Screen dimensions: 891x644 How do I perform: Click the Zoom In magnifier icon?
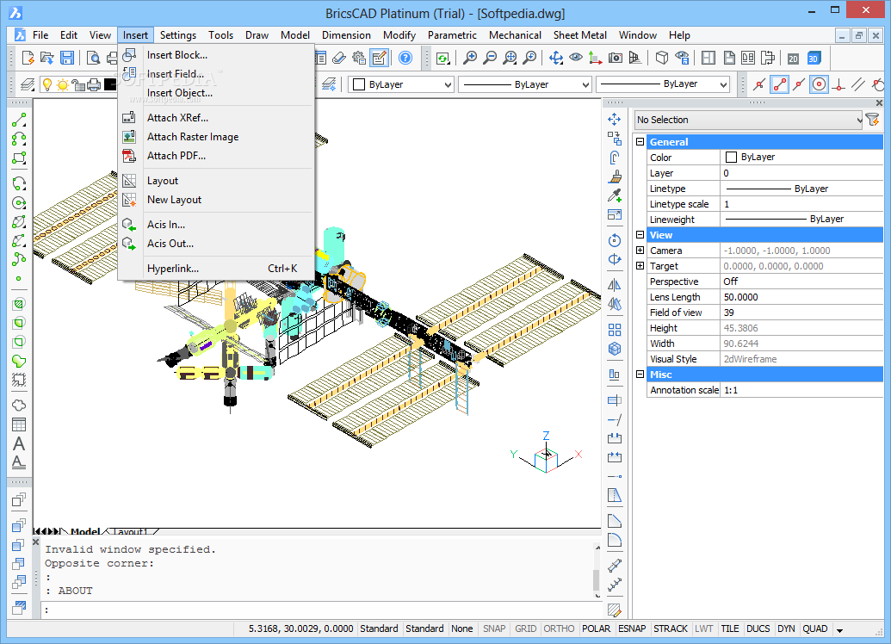469,58
